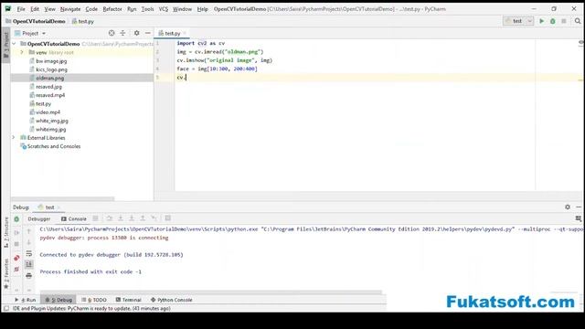Open the Edit menu
Viewport: 585px width, 329px height.
35,9
